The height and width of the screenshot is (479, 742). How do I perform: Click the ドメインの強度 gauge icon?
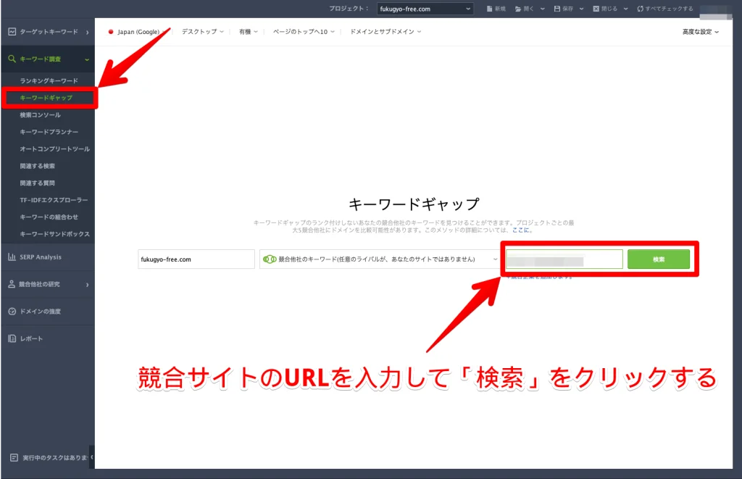(x=12, y=312)
